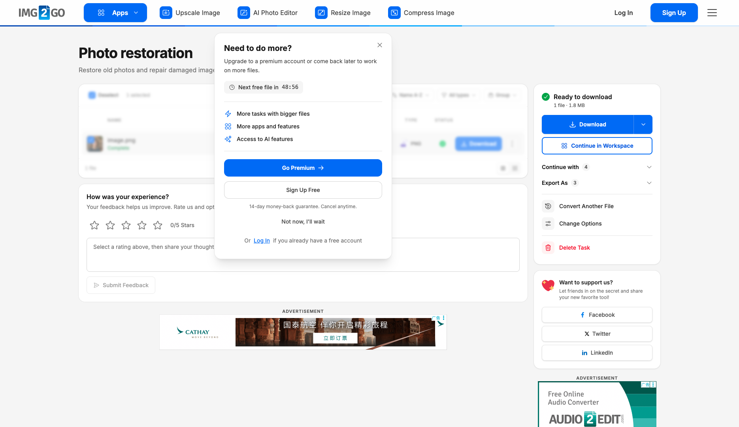Screen dimensions: 739x427
Task: Open the Compress Image tool
Action: click(421, 13)
